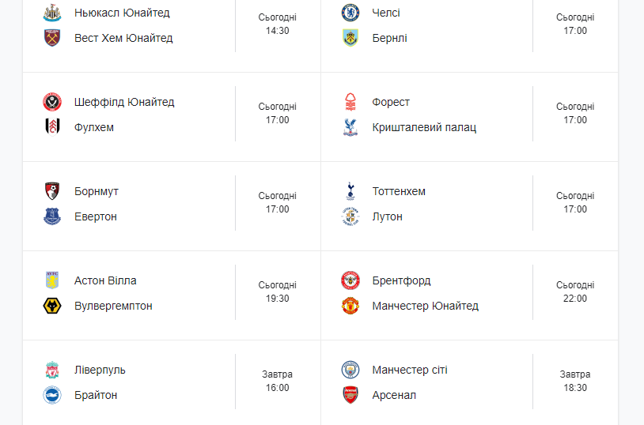644x425 pixels.
Task: Open the Брентфорд team link
Action: [x=401, y=280]
